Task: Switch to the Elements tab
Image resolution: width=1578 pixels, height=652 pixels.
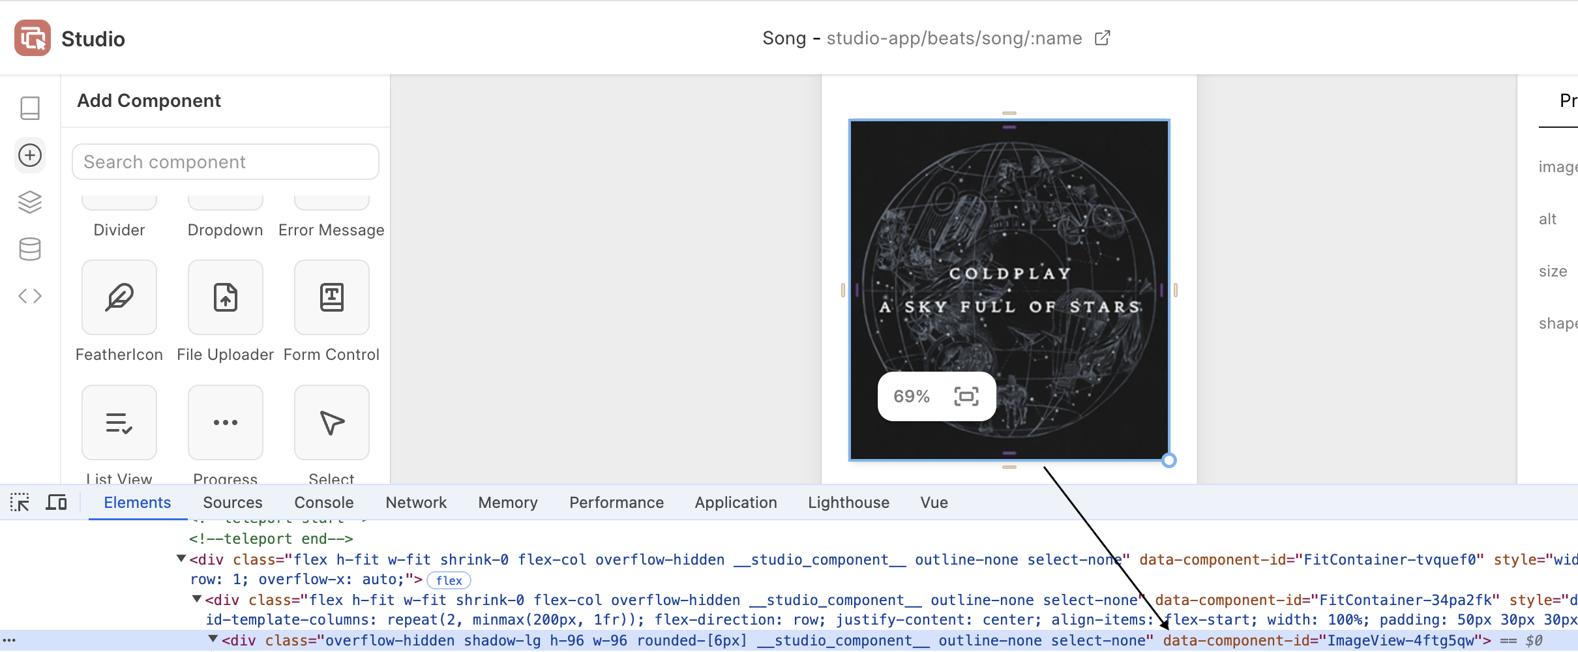Action: click(x=138, y=503)
